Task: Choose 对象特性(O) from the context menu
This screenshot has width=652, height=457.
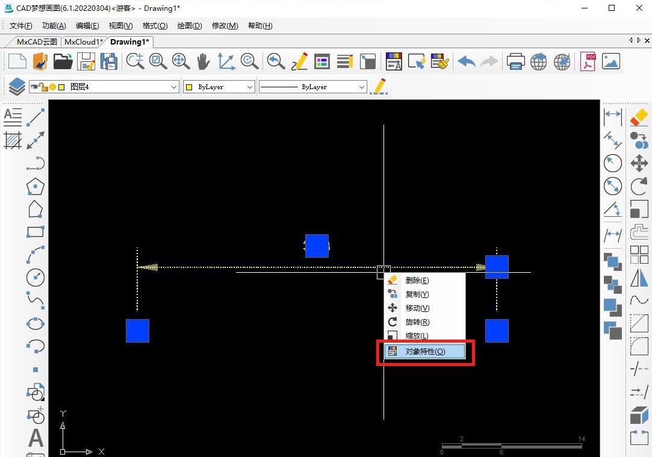Action: click(425, 352)
